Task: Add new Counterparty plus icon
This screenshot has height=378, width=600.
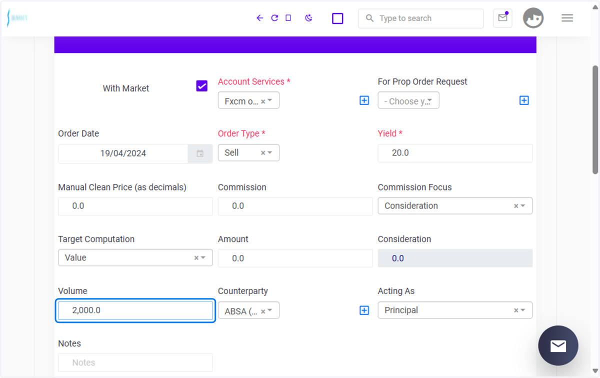Action: (x=364, y=310)
